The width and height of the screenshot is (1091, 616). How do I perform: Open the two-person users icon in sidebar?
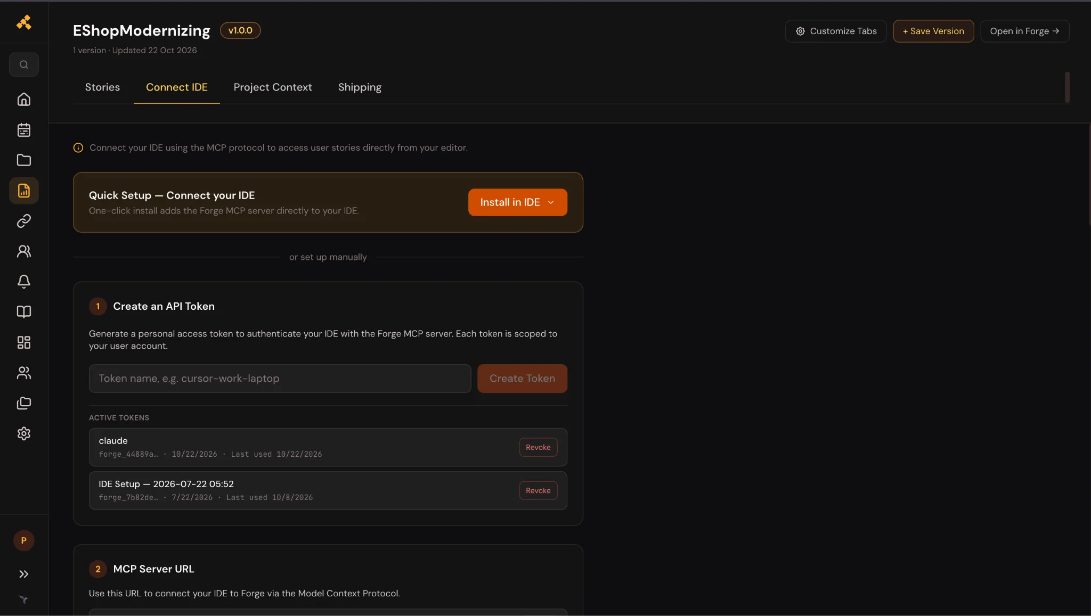click(x=24, y=251)
